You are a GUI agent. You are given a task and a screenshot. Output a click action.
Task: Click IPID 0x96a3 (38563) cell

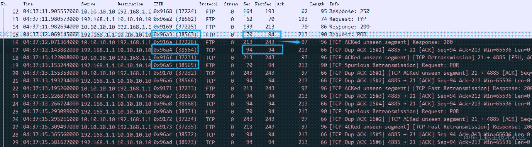[x=175, y=34]
